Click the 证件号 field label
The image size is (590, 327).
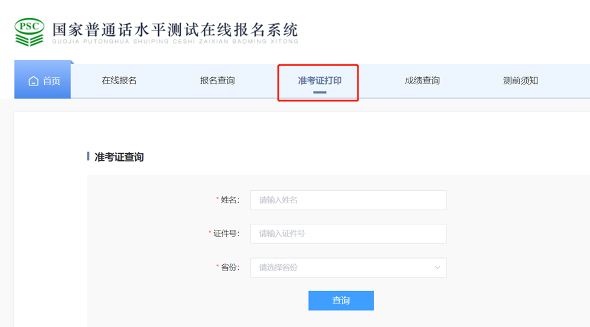[226, 234]
